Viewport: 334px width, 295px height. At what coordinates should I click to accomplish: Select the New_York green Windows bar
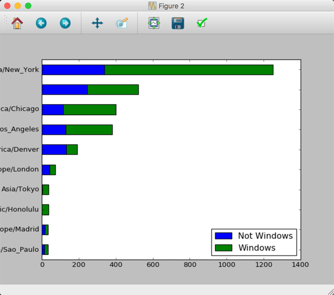pyautogui.click(x=189, y=70)
